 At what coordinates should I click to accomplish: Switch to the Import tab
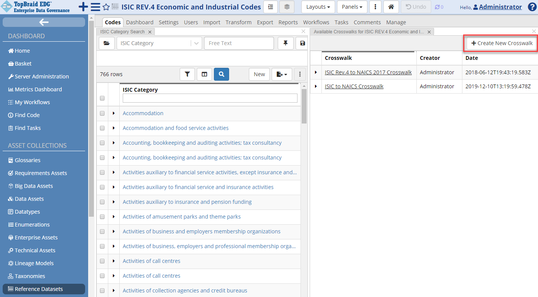tap(212, 22)
